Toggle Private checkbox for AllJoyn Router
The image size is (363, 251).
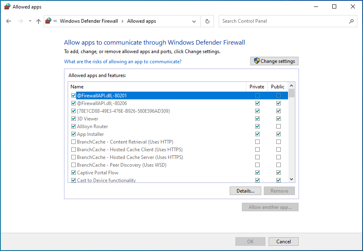click(x=257, y=127)
